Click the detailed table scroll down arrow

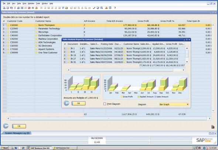click(187, 62)
